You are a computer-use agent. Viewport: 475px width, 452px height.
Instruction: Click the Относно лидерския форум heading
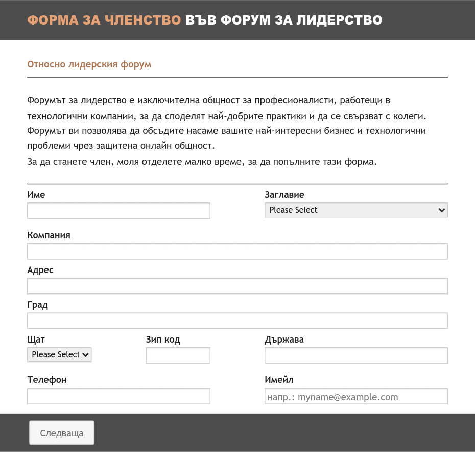click(x=89, y=64)
